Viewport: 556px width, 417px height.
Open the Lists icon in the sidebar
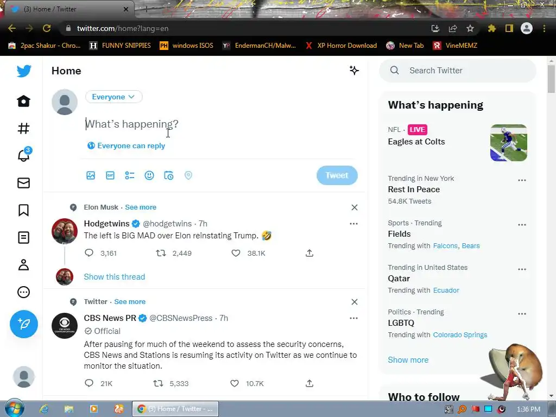pyautogui.click(x=24, y=238)
